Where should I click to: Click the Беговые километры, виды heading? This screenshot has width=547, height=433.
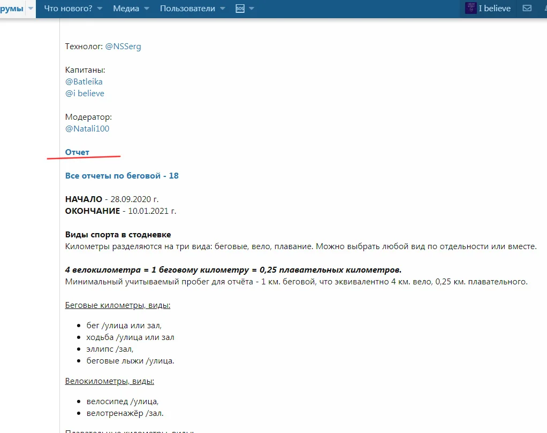point(118,305)
